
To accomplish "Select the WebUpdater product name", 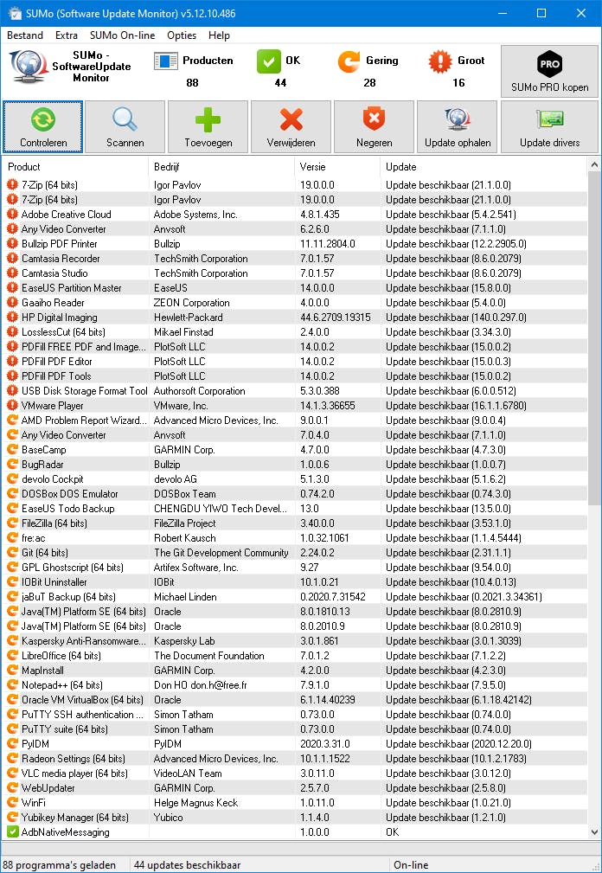I will pyautogui.click(x=48, y=788).
